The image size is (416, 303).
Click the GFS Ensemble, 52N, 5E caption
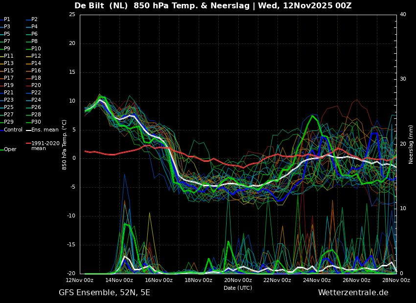104,293
